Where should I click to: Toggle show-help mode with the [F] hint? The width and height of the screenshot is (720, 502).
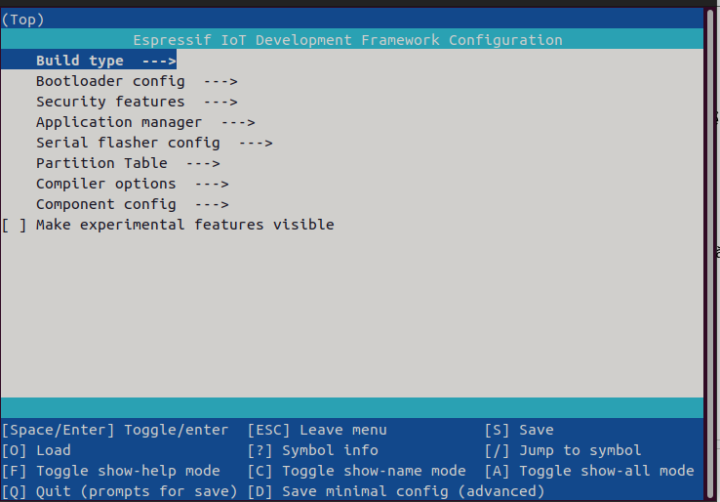coord(111,471)
